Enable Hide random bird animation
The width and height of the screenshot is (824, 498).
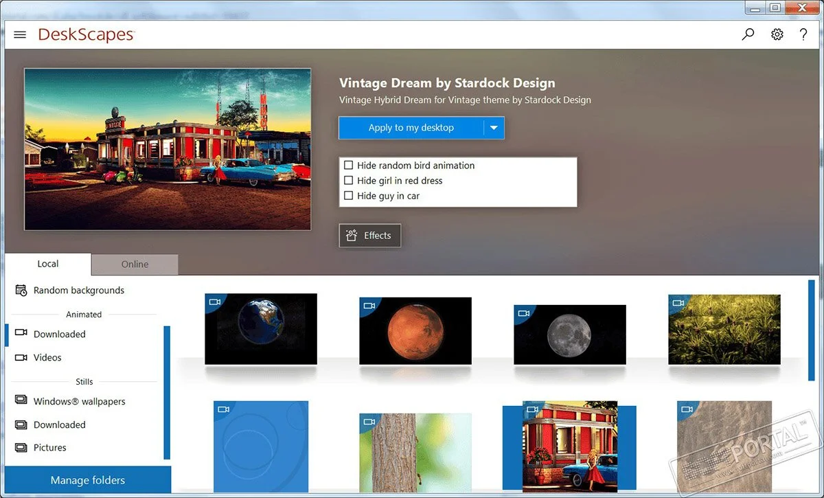349,166
